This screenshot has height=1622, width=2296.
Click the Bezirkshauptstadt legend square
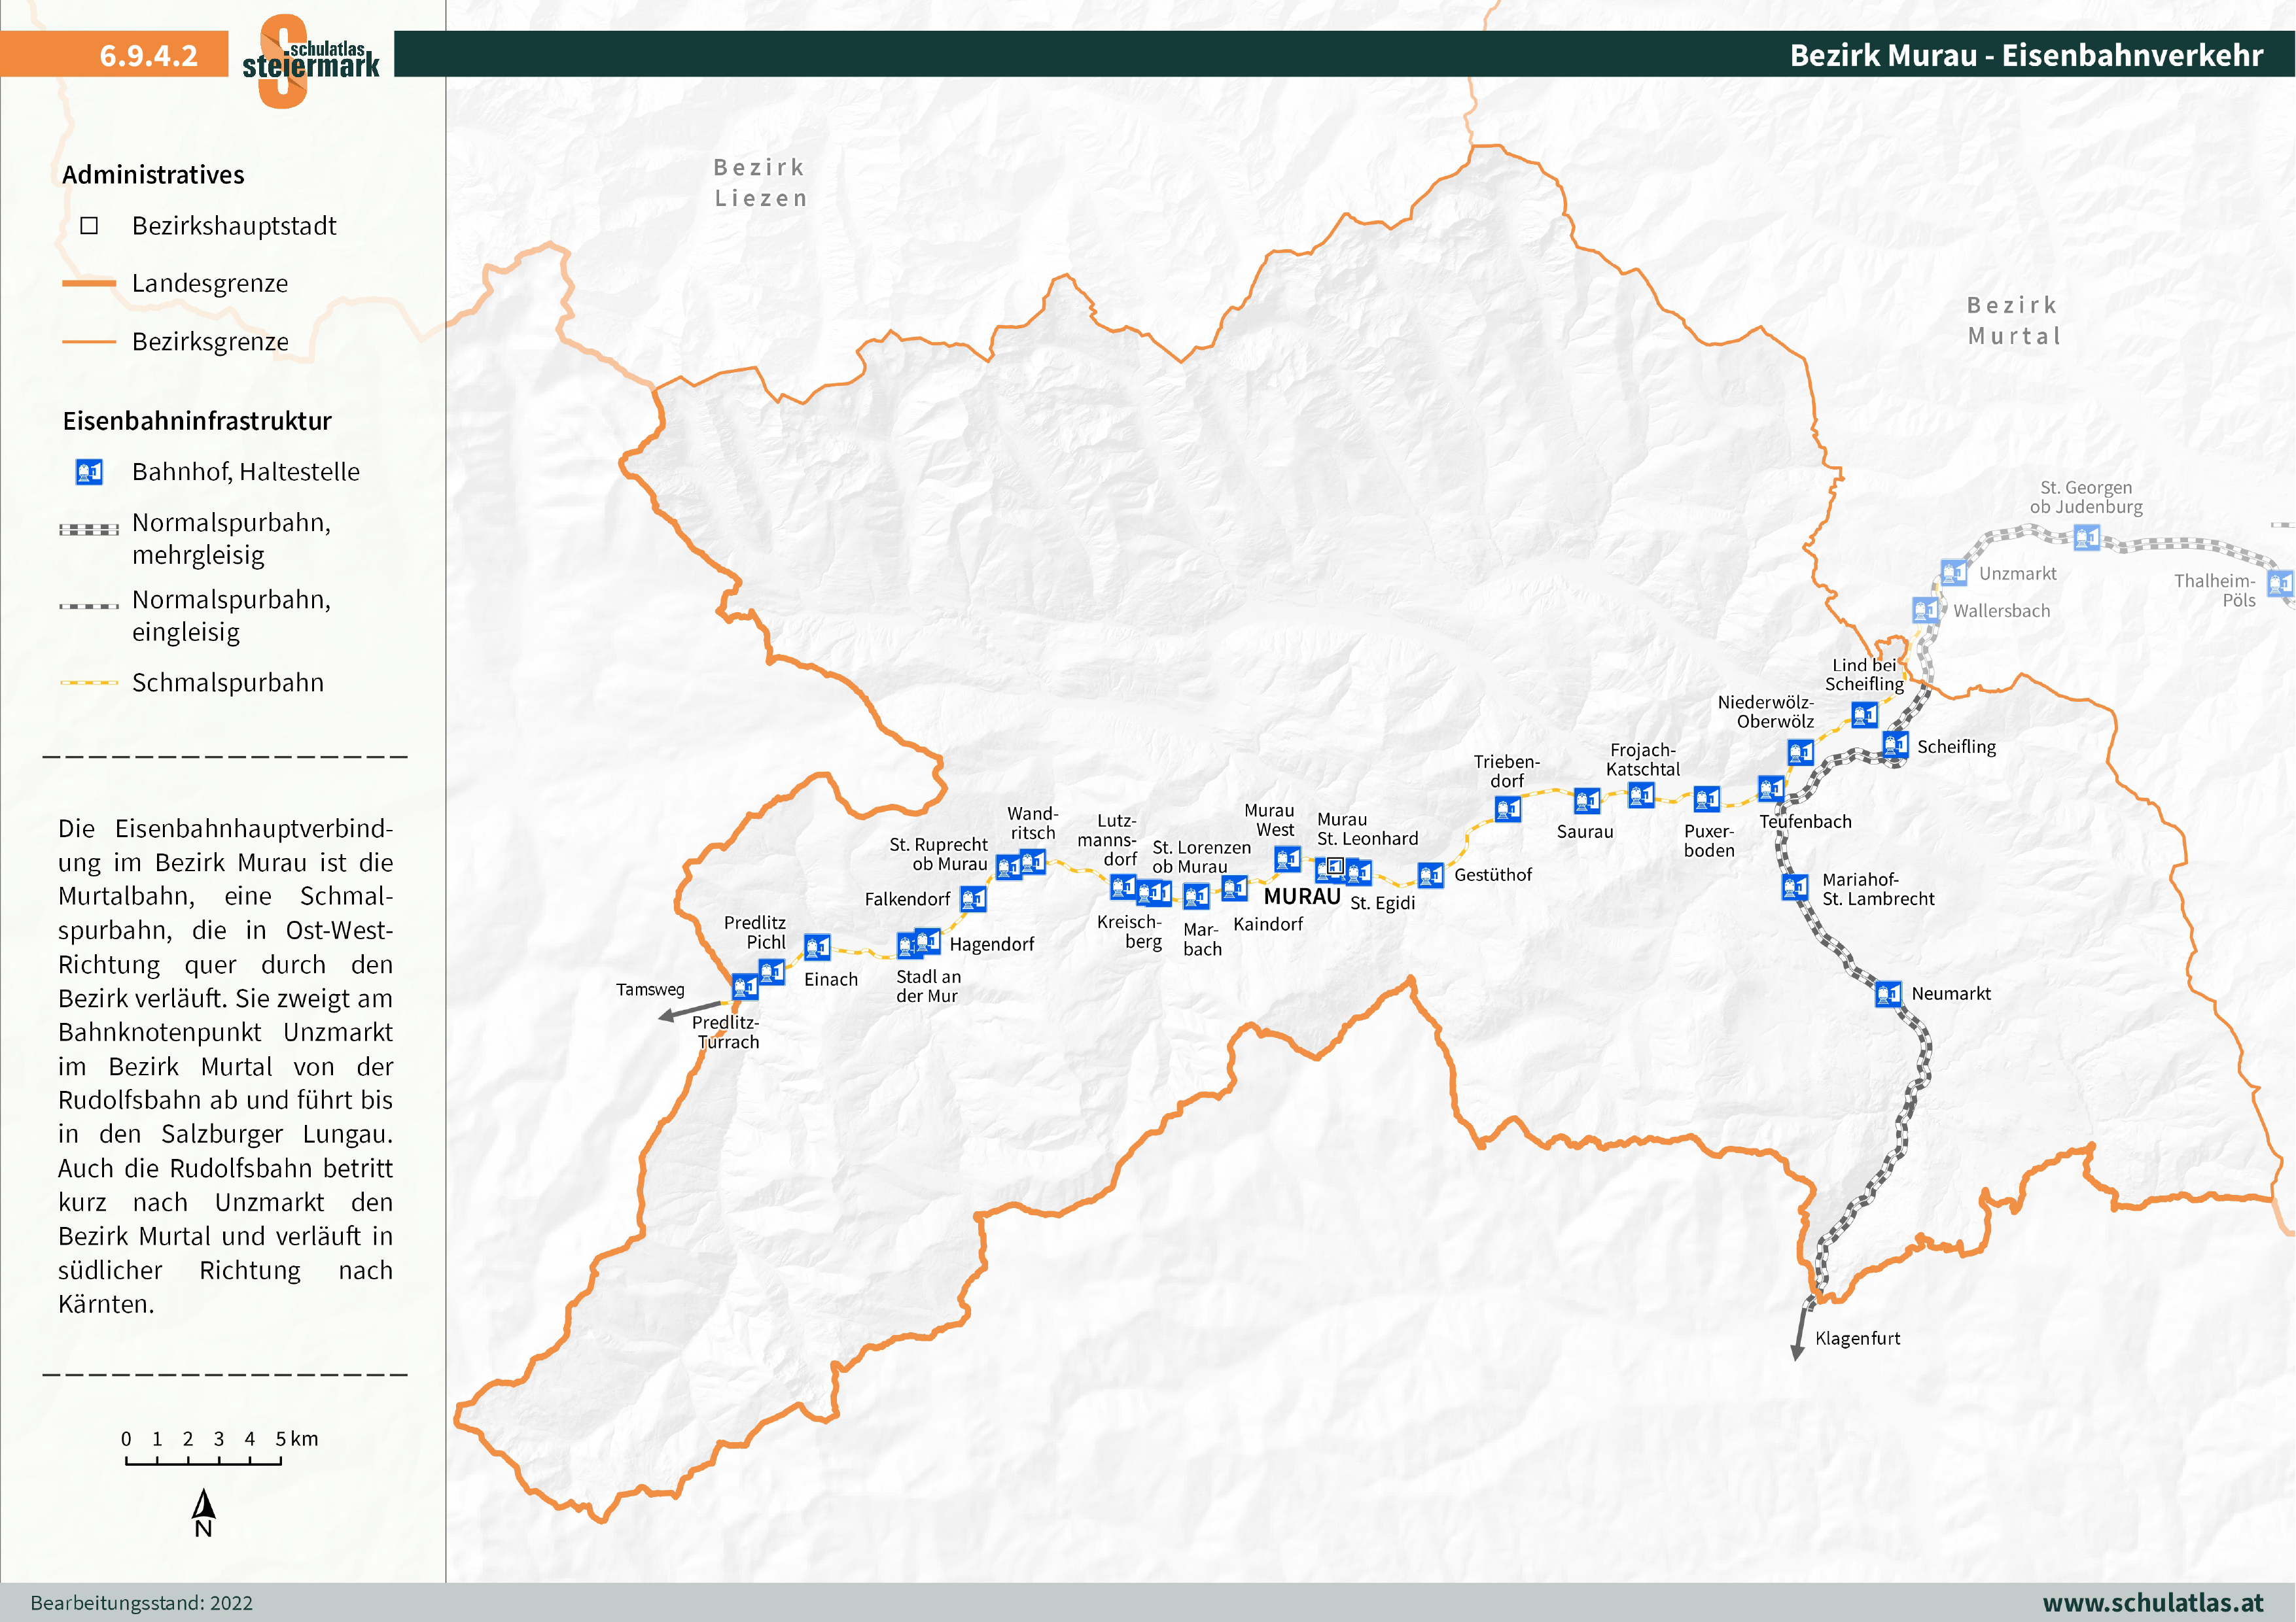pos(89,226)
